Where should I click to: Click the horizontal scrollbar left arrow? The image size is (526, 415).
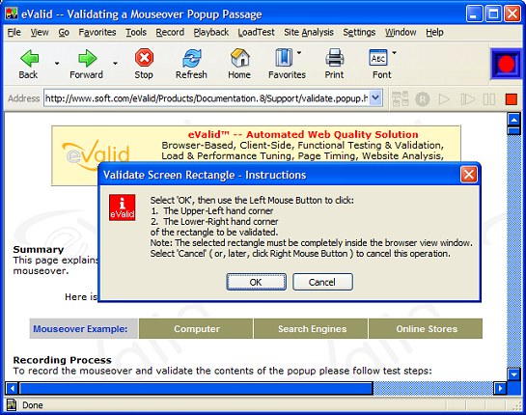tap(13, 388)
